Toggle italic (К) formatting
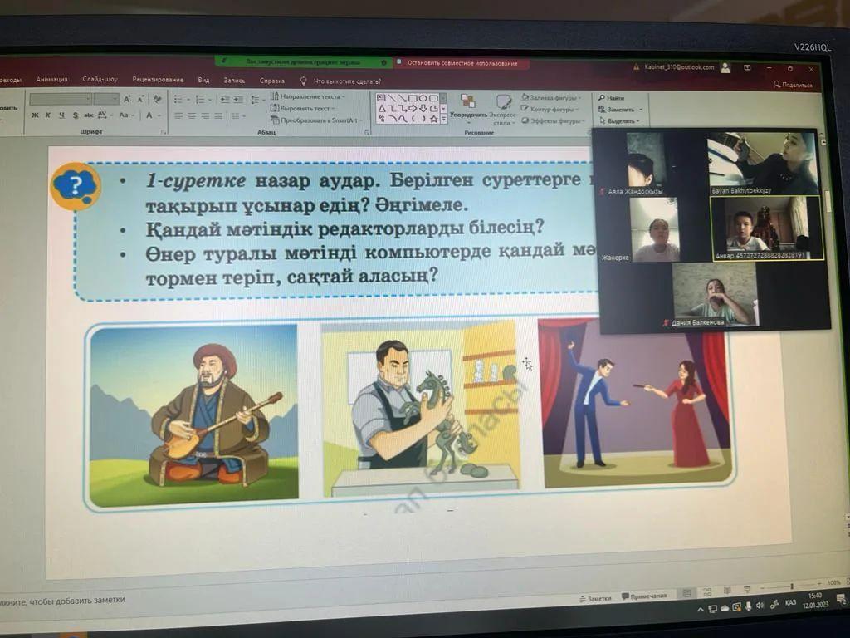The image size is (850, 638). 48,115
